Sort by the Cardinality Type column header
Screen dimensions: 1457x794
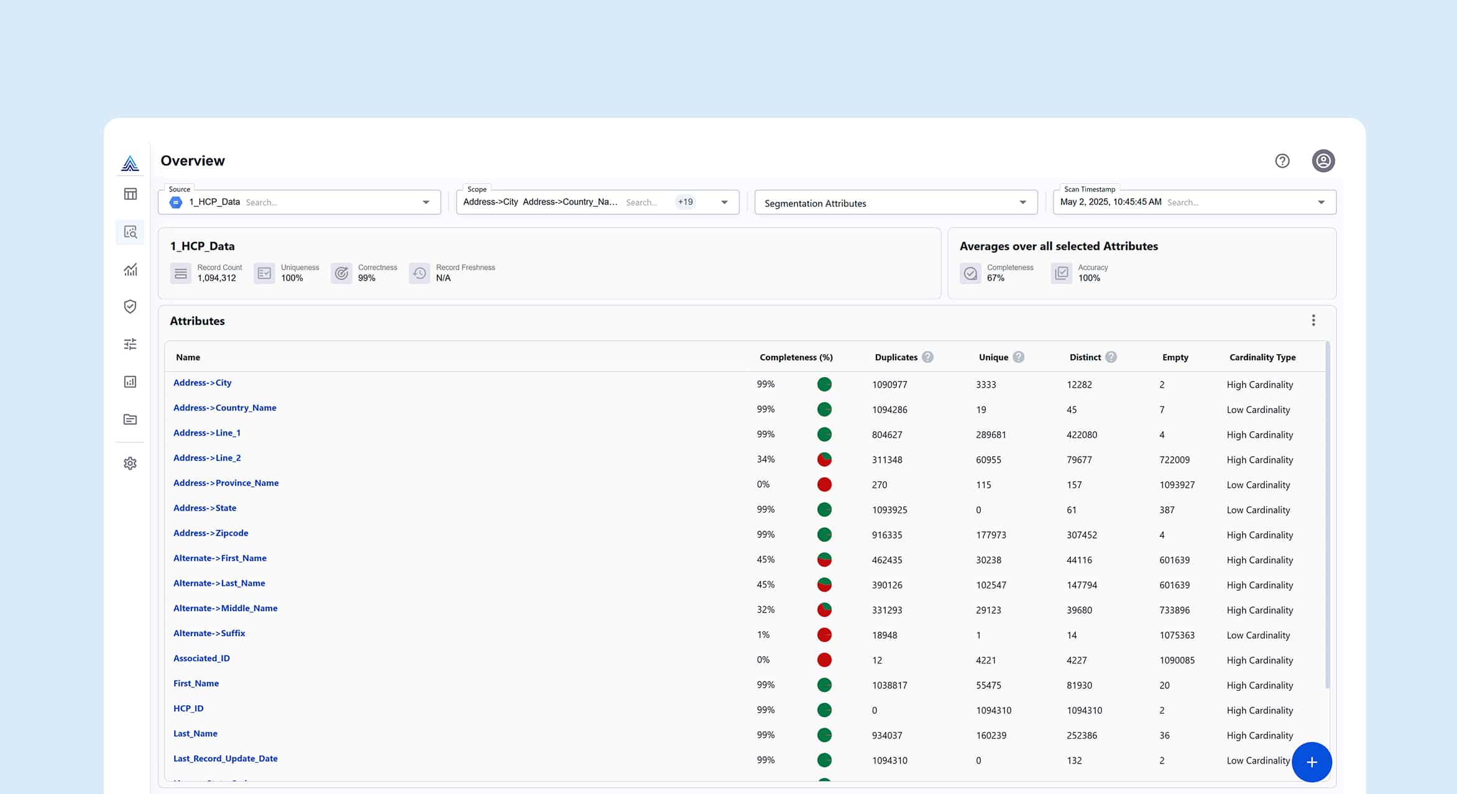coord(1262,357)
